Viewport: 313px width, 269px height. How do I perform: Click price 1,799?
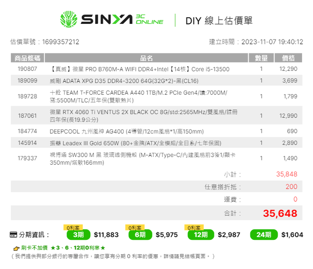(290, 96)
